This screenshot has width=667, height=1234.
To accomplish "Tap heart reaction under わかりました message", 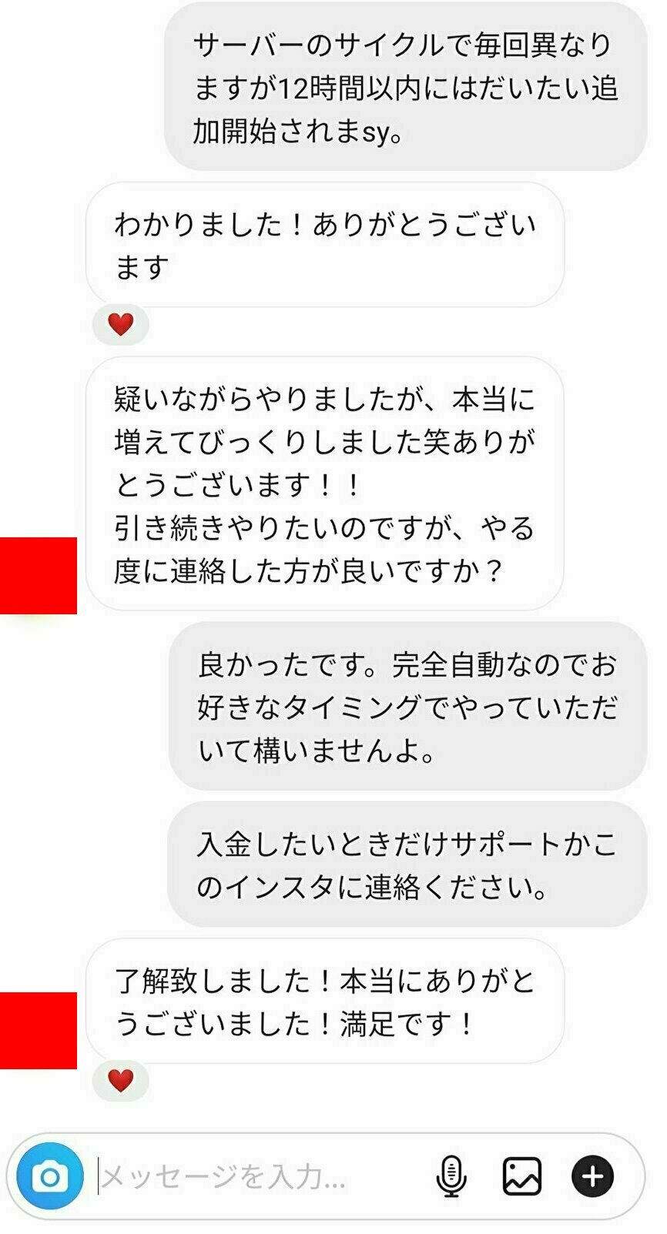I will point(120,324).
